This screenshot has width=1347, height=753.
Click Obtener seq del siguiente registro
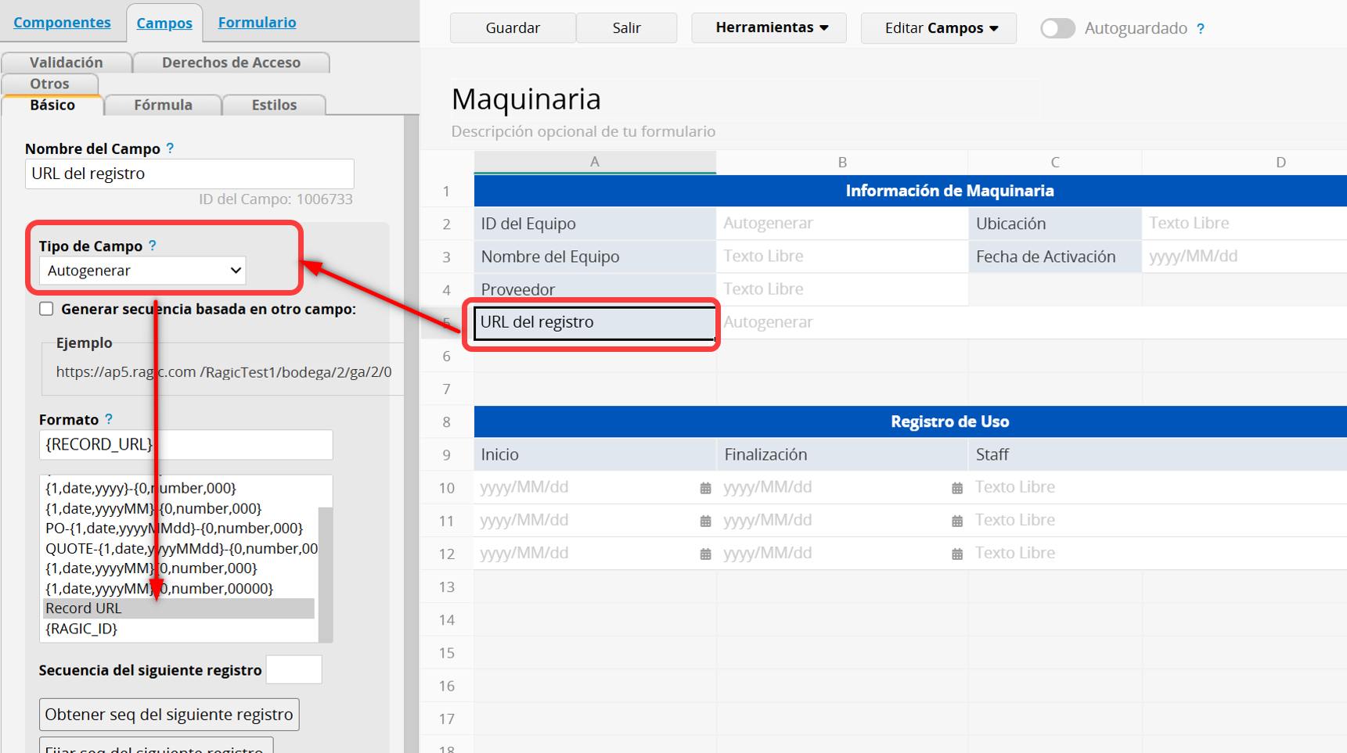[x=169, y=714]
